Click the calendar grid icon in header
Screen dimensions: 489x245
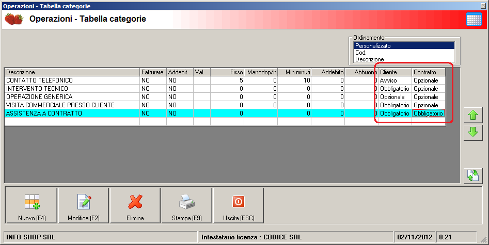pos(474,19)
